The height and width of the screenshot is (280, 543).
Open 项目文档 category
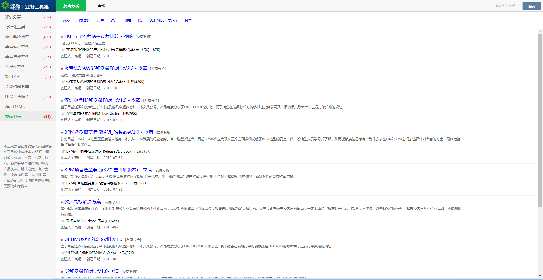point(28,77)
